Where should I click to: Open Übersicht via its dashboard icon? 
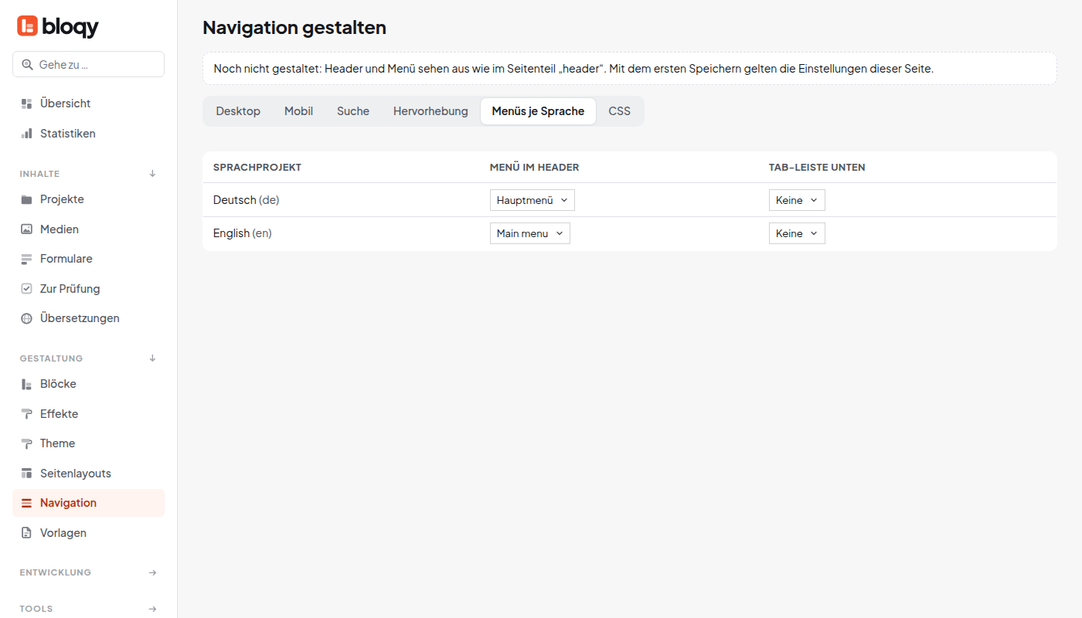pos(26,104)
